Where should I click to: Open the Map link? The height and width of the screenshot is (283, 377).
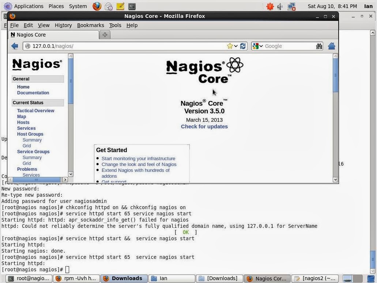tap(22, 117)
